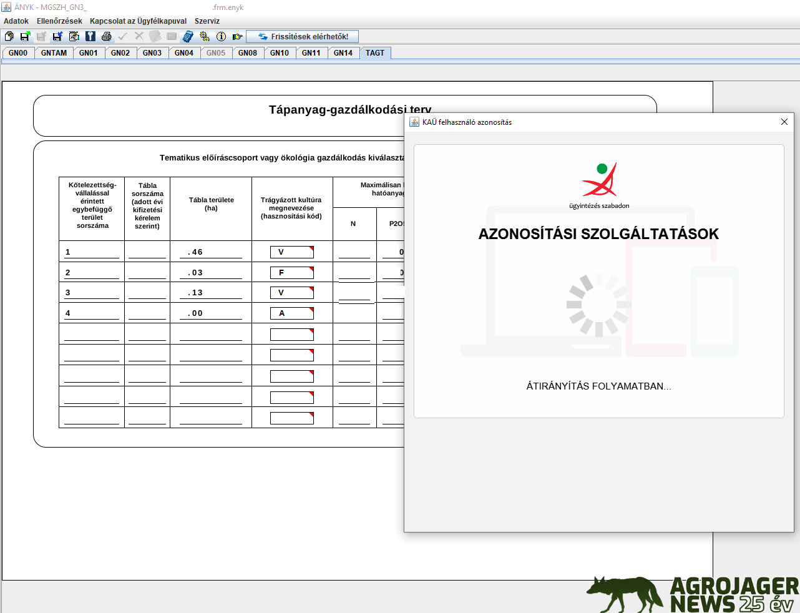Switch to the GN01 tab
This screenshot has width=800, height=613.
click(89, 53)
